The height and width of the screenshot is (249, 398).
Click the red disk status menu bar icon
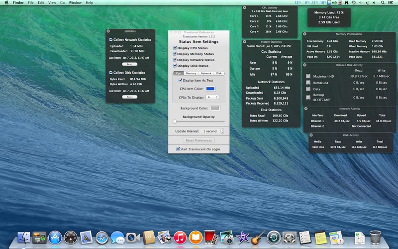click(340, 2)
